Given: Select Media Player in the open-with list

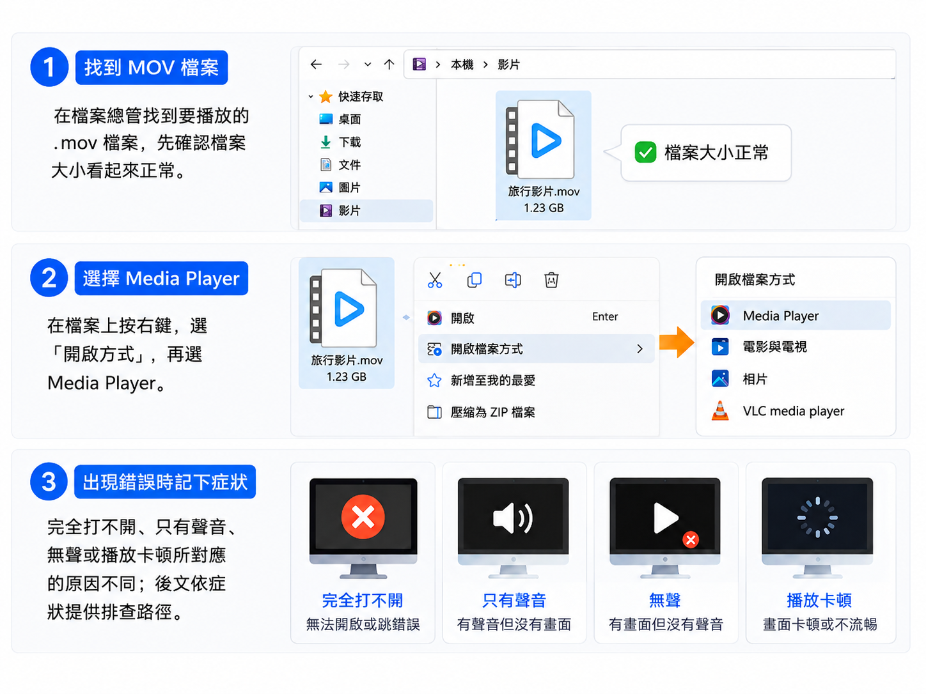Looking at the screenshot, I should (x=796, y=316).
